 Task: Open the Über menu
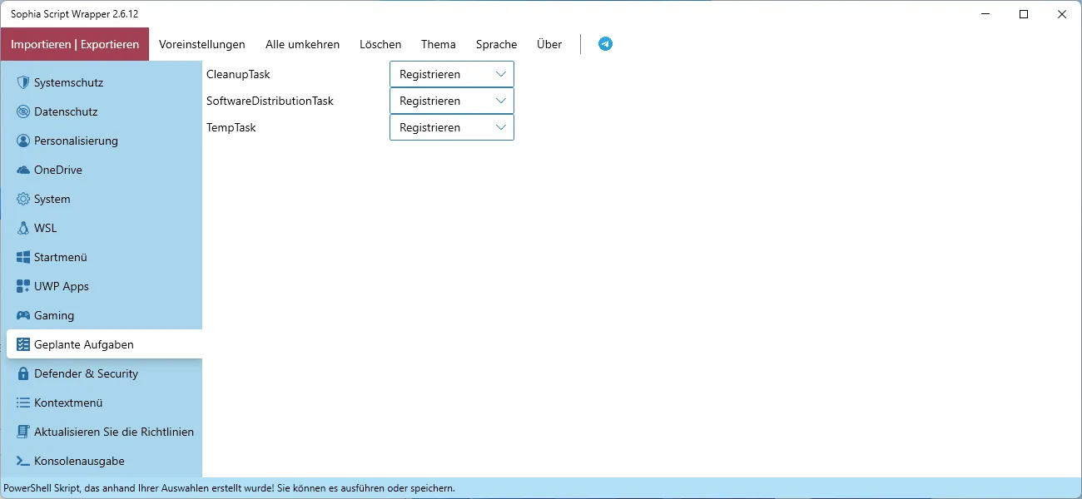coord(549,44)
